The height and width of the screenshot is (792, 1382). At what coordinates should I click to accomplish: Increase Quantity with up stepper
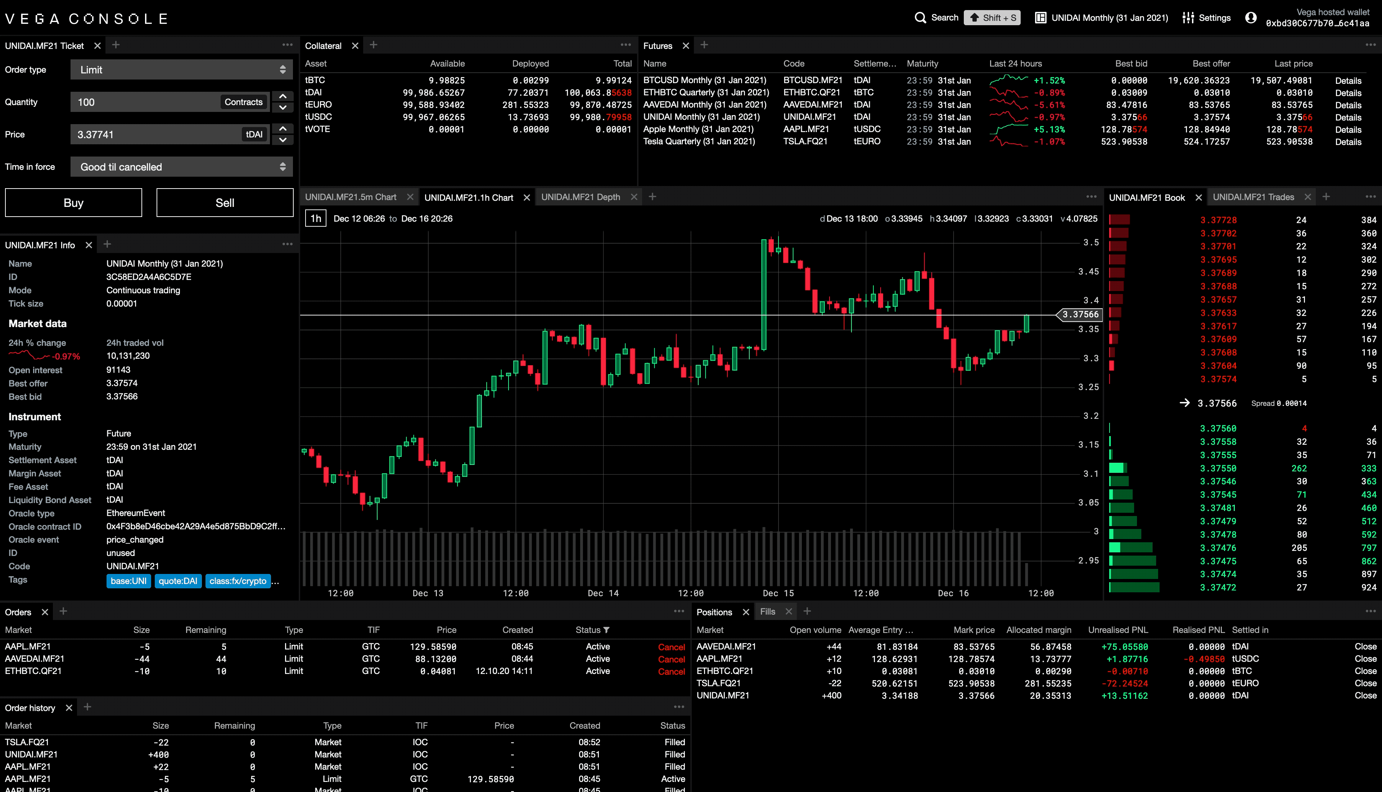(283, 96)
